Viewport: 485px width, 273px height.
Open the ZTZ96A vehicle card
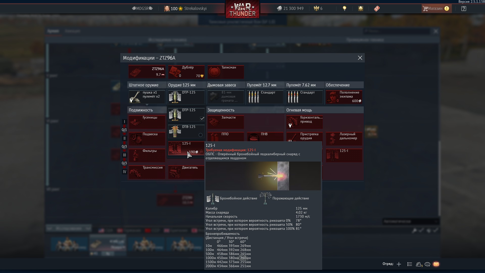147,72
